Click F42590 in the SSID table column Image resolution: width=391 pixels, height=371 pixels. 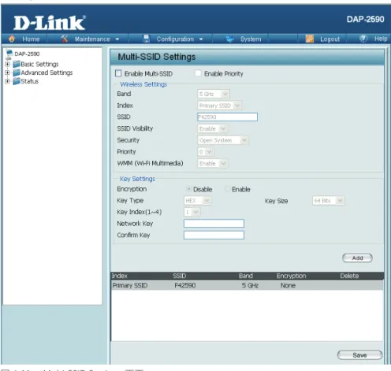tap(185, 285)
